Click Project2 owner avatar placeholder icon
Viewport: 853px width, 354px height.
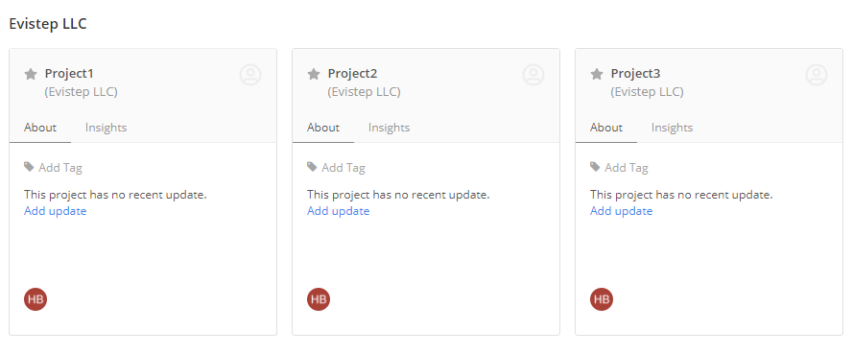pos(533,75)
